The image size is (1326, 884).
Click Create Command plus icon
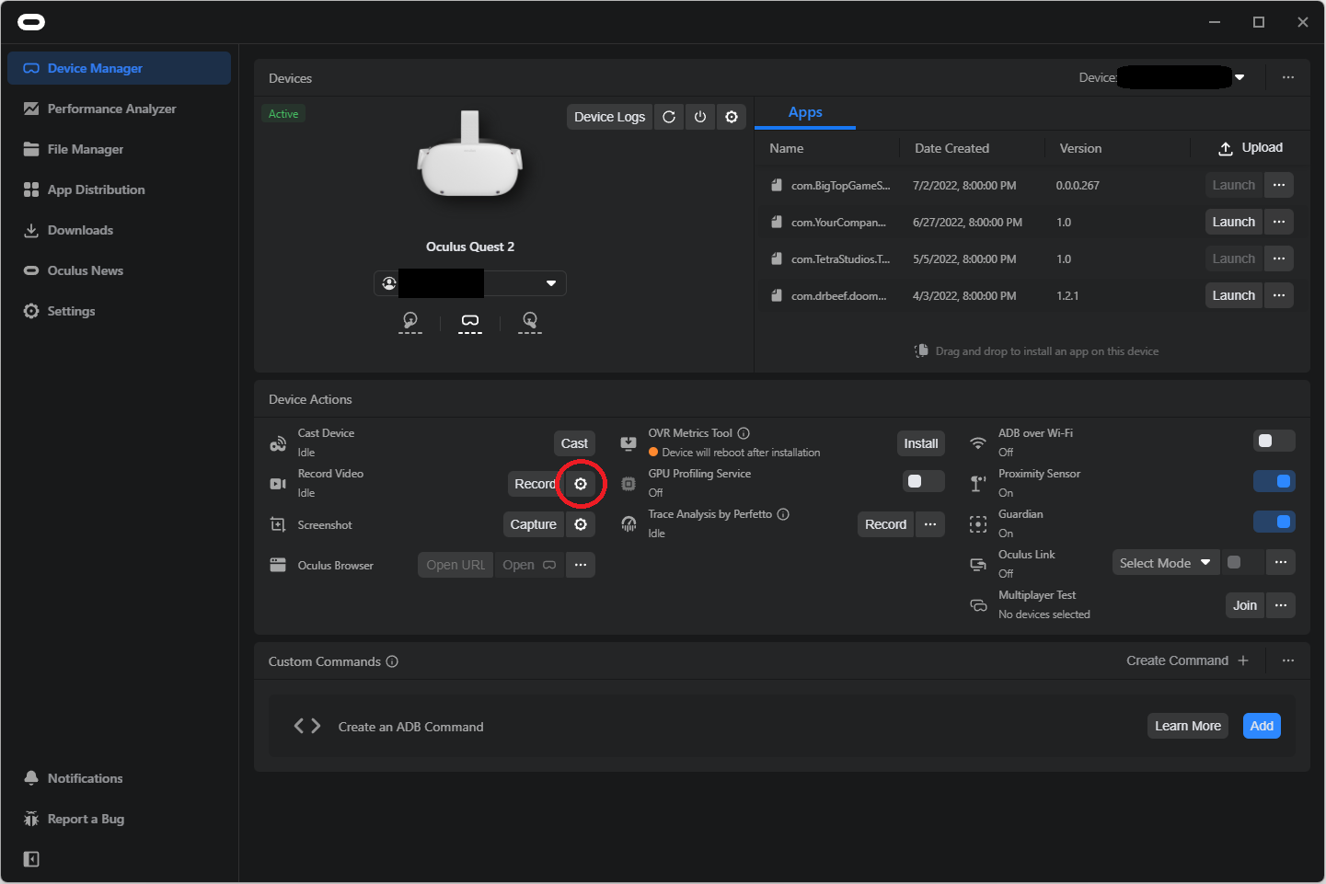tap(1243, 660)
